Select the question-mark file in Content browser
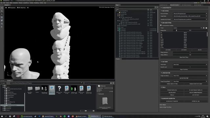This screenshot has height=118, width=210. [59, 90]
